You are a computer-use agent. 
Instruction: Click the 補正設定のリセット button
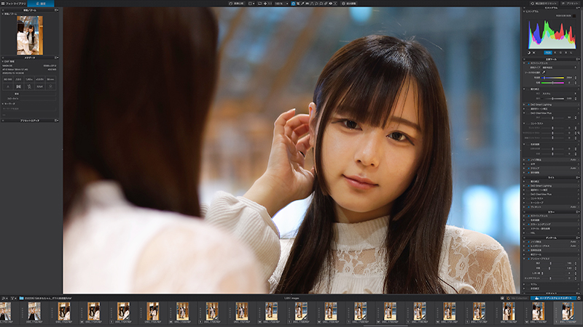(x=544, y=4)
